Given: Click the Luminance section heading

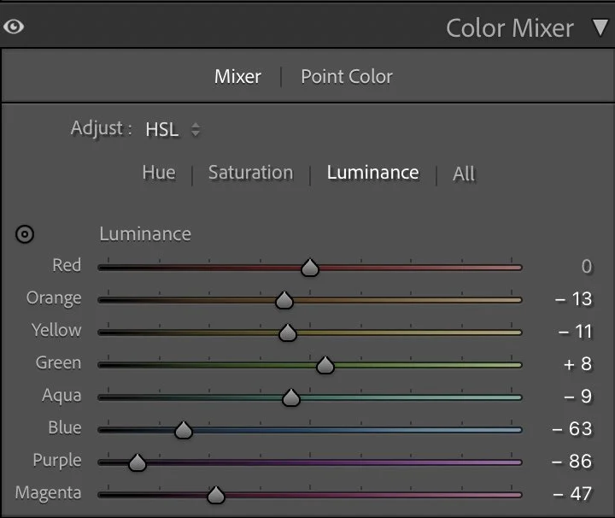Looking at the screenshot, I should (145, 234).
